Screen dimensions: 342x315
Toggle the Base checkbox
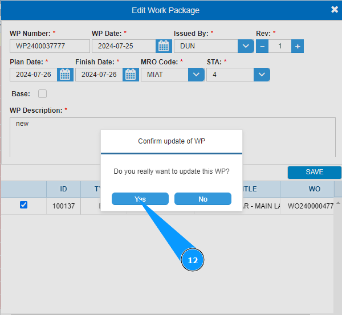pyautogui.click(x=42, y=94)
